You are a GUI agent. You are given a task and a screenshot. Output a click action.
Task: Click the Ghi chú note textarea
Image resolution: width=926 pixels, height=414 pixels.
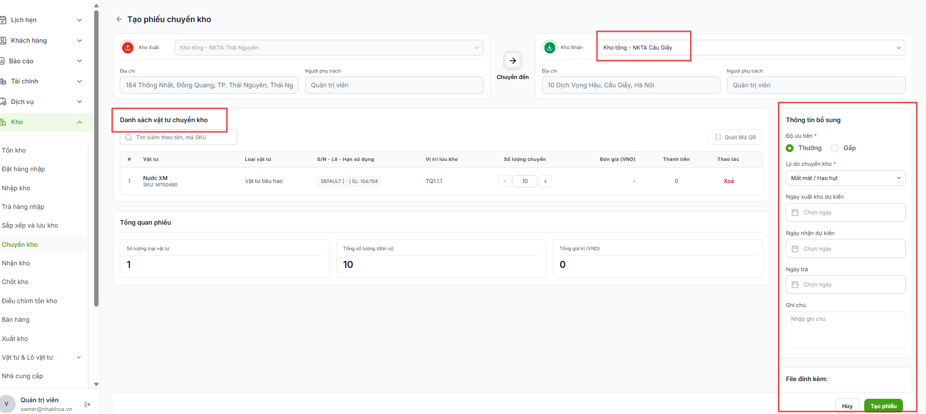tap(846, 330)
